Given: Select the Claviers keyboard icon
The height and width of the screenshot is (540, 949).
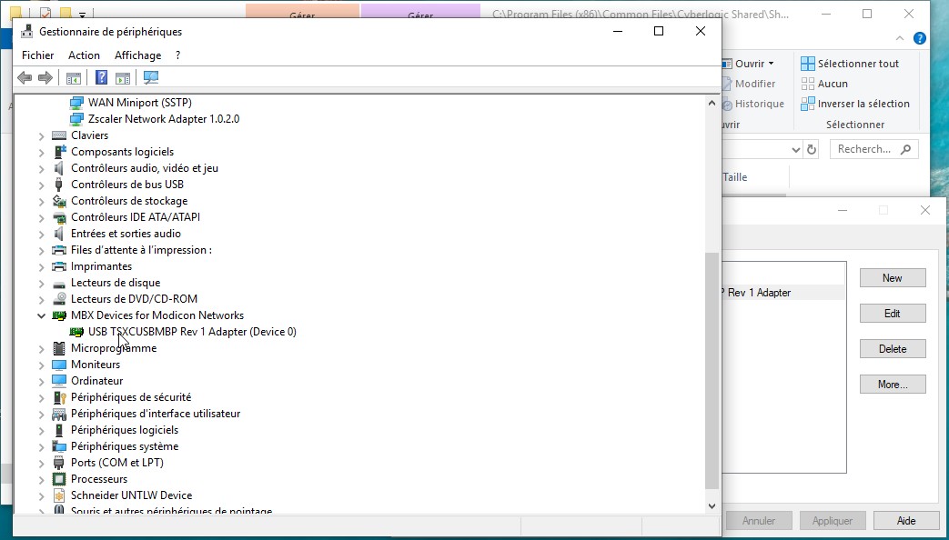Looking at the screenshot, I should tap(59, 135).
